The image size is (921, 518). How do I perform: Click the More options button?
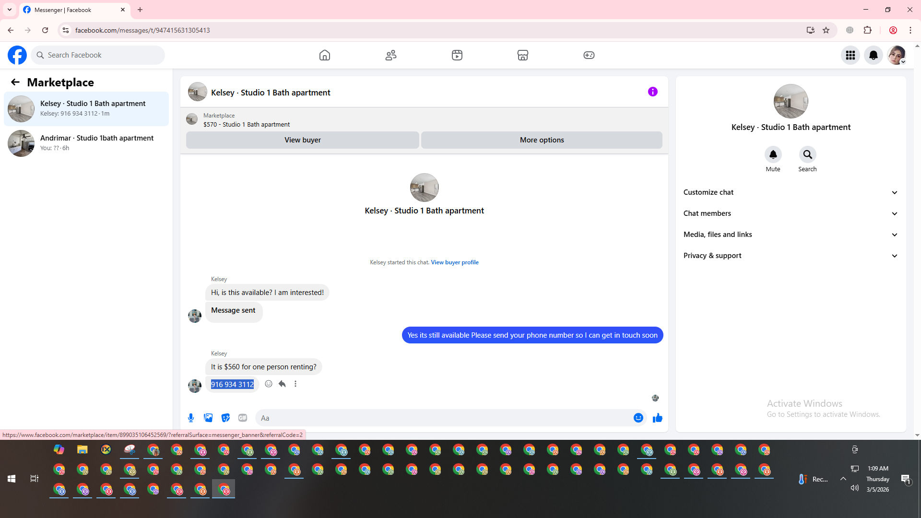[x=542, y=140]
